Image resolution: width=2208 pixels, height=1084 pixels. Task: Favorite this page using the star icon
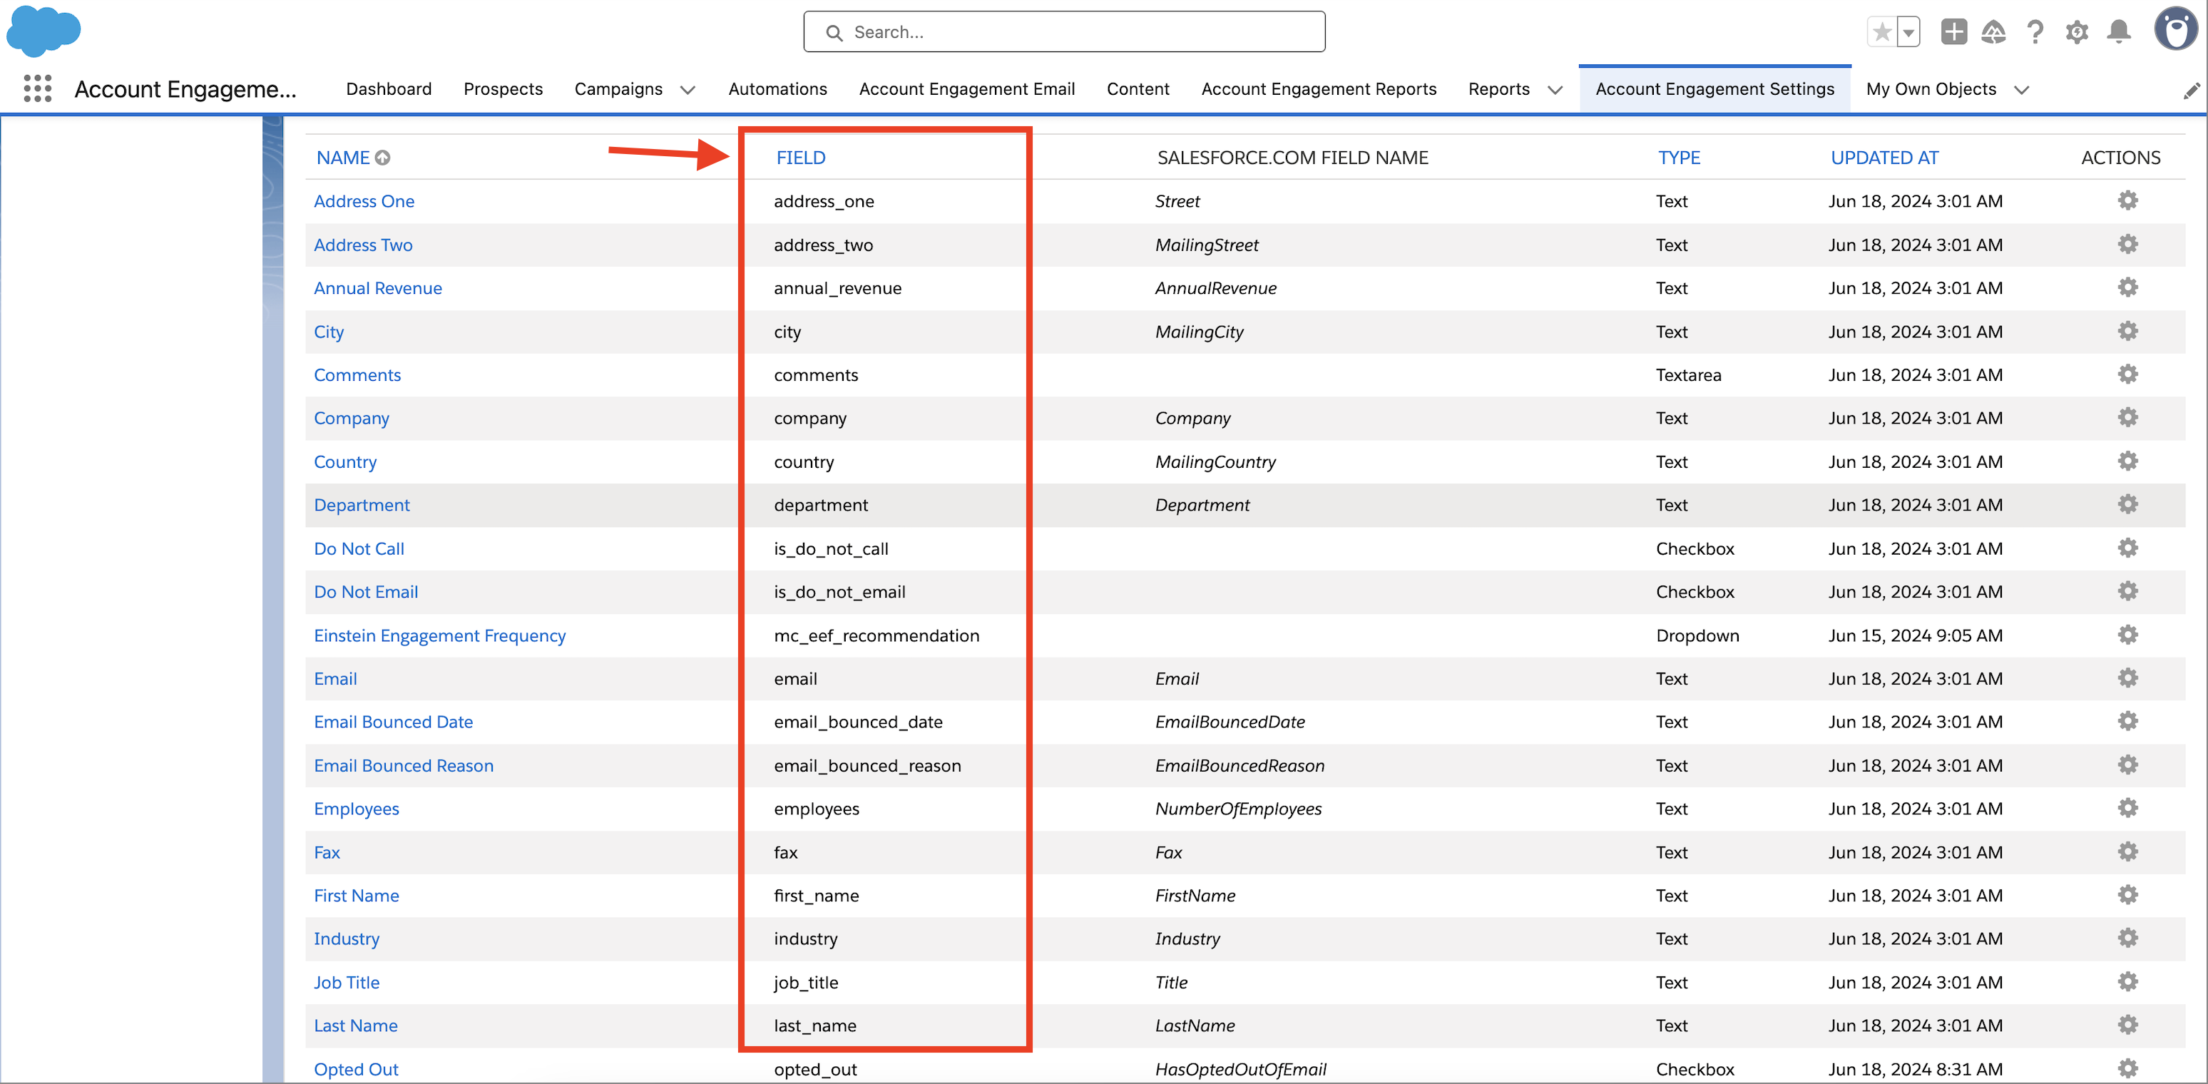(1882, 31)
